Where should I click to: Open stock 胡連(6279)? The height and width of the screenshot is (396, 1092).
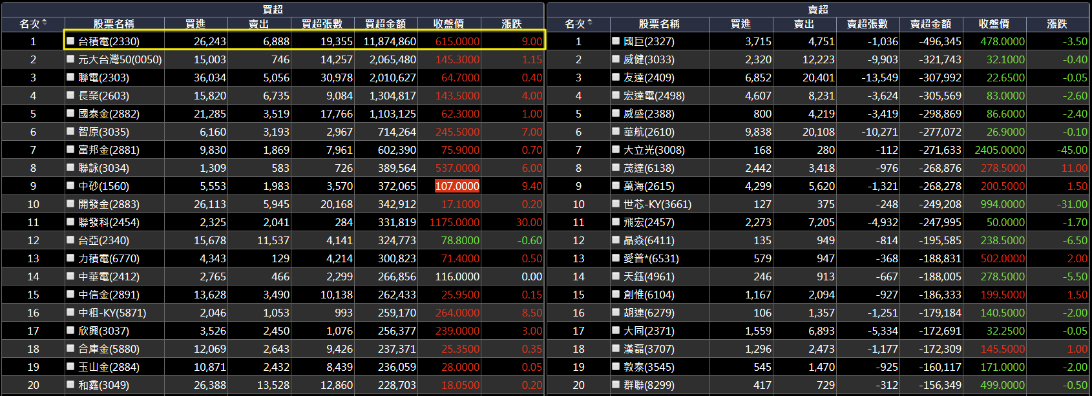pos(649,313)
